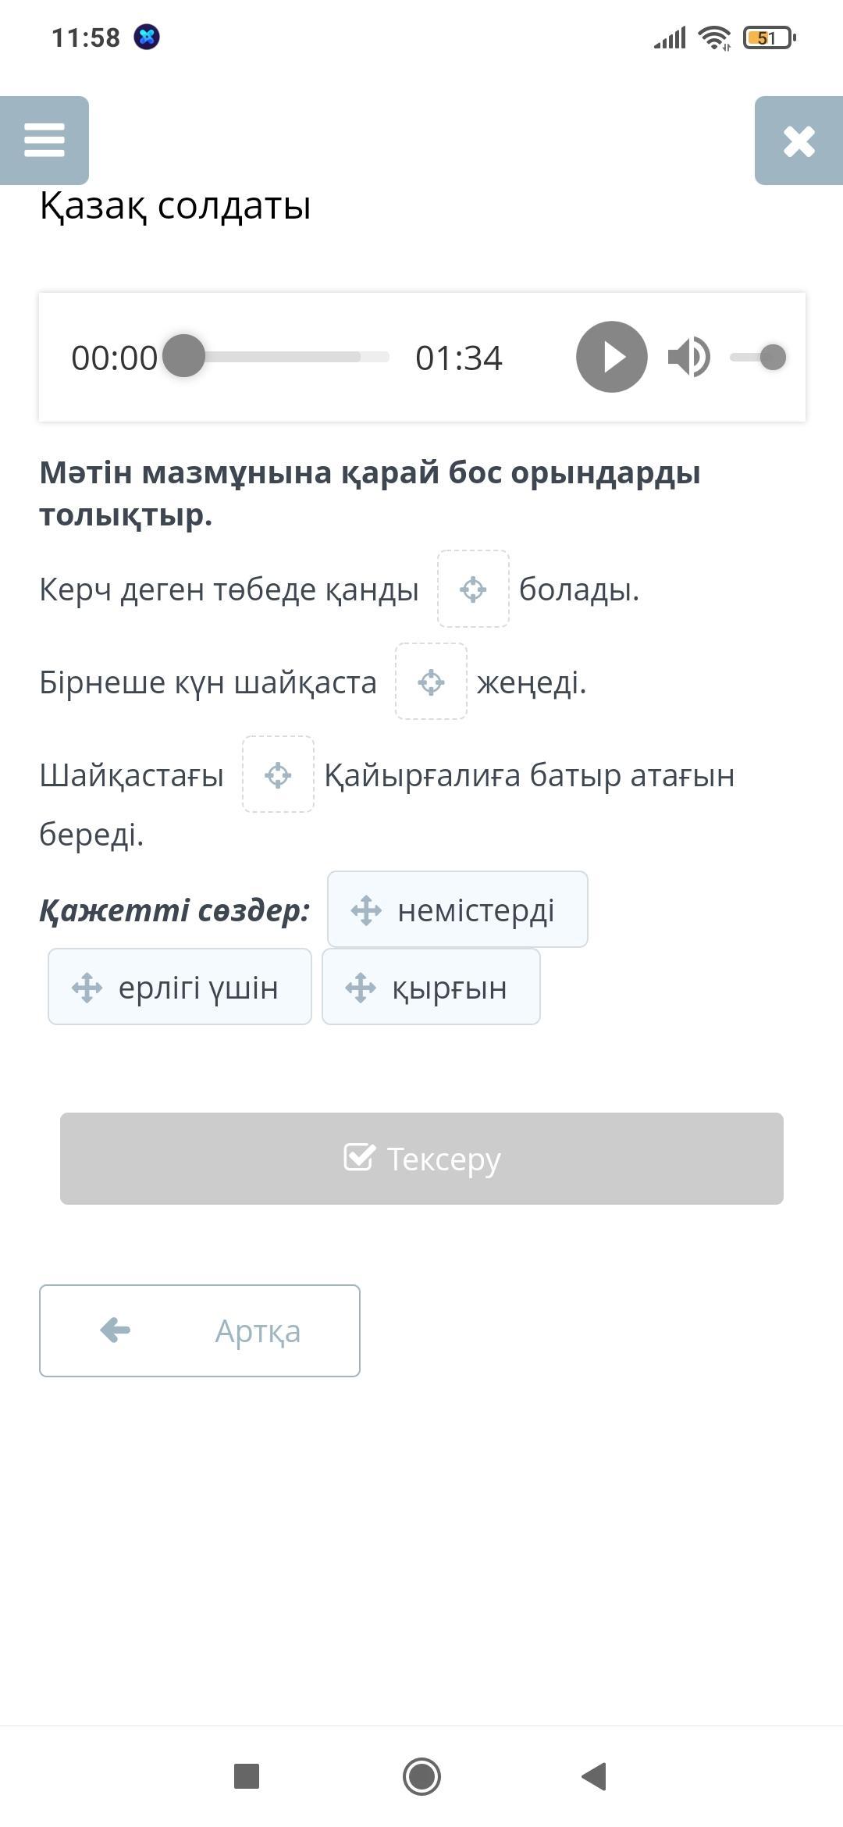Click the Тексеру check button
The width and height of the screenshot is (843, 1827).
(421, 1159)
